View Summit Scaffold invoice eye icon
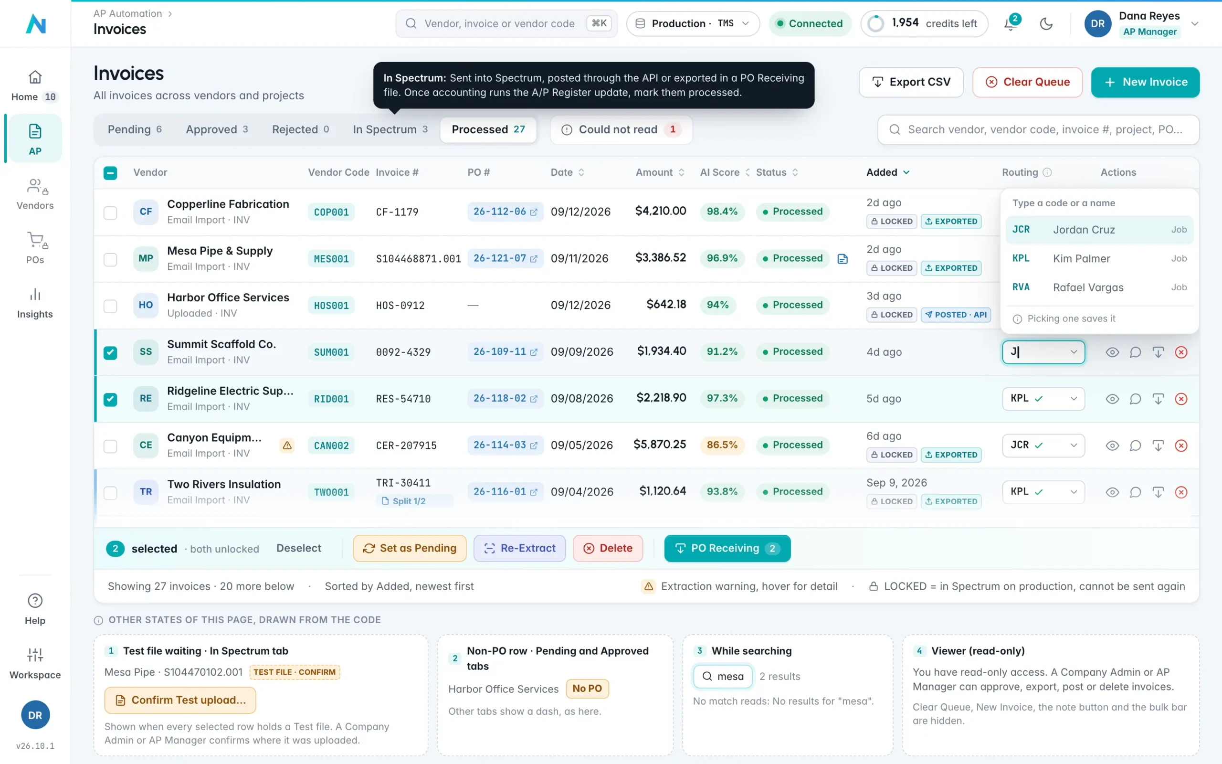Viewport: 1222px width, 764px height. 1112,352
